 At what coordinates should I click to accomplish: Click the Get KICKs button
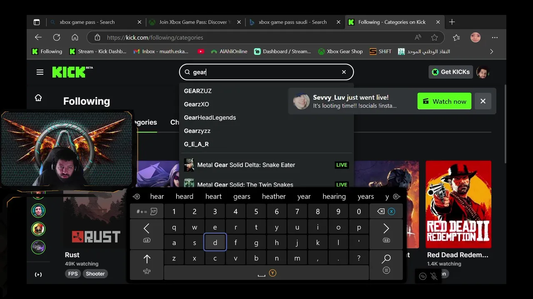[x=451, y=72]
